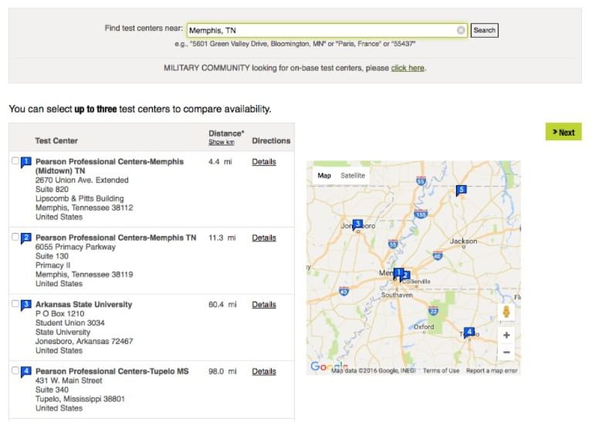595x422 pixels.
Task: Select Pearson Memphis (Midtown) TN checkbox
Action: [15, 161]
